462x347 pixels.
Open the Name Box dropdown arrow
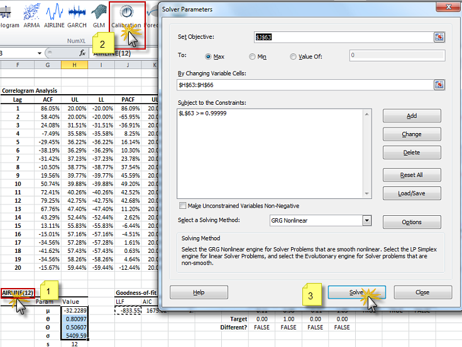(40, 53)
